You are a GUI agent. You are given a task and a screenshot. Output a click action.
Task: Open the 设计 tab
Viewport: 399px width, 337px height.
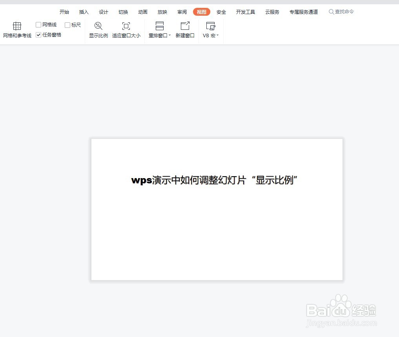coord(103,12)
